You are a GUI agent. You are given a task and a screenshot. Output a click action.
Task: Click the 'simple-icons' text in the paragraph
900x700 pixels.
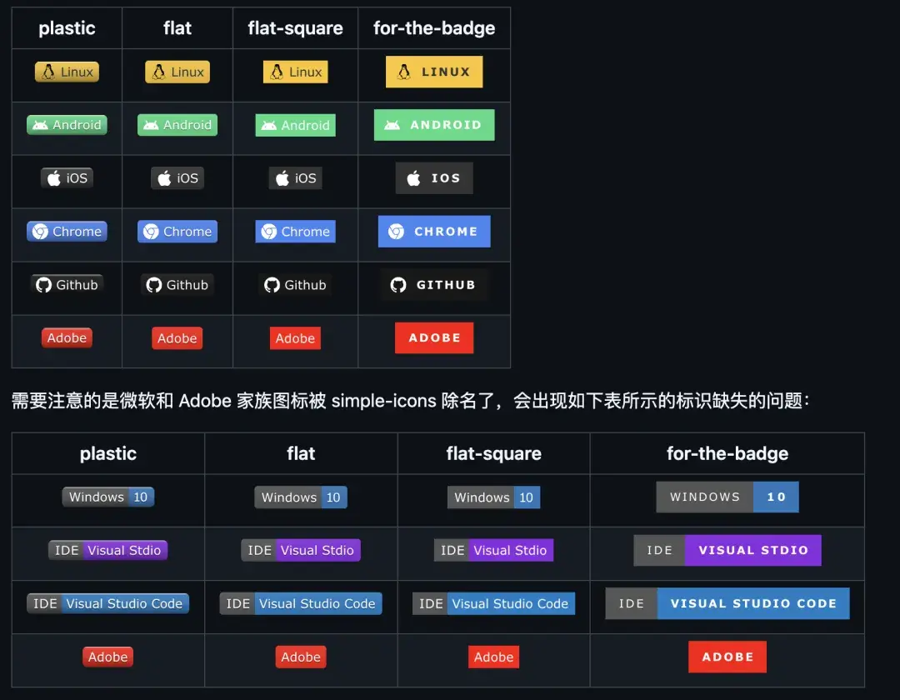pos(384,401)
